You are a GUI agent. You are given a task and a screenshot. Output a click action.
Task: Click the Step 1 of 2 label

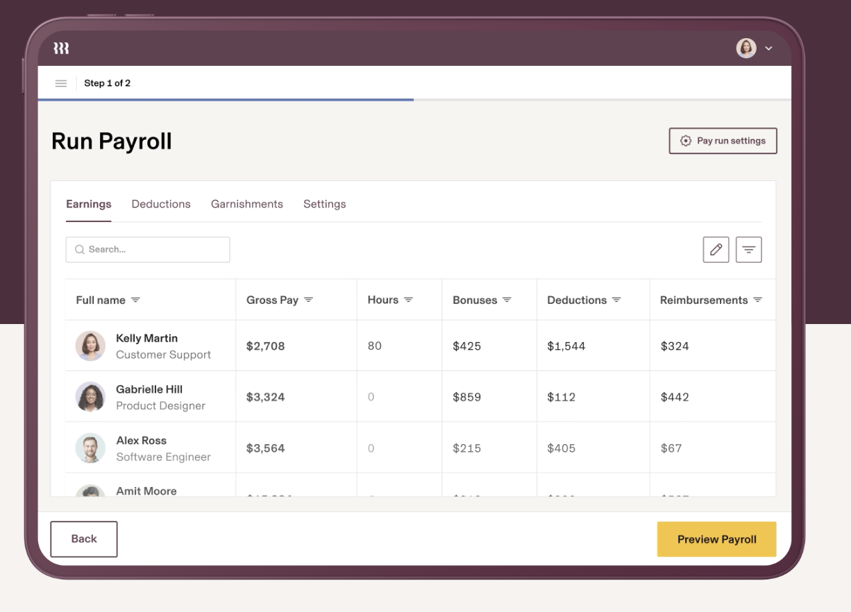pyautogui.click(x=108, y=83)
